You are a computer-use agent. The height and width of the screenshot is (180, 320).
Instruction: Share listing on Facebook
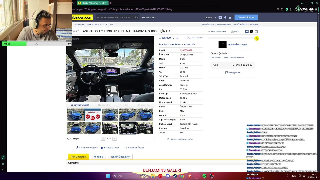(x=247, y=32)
